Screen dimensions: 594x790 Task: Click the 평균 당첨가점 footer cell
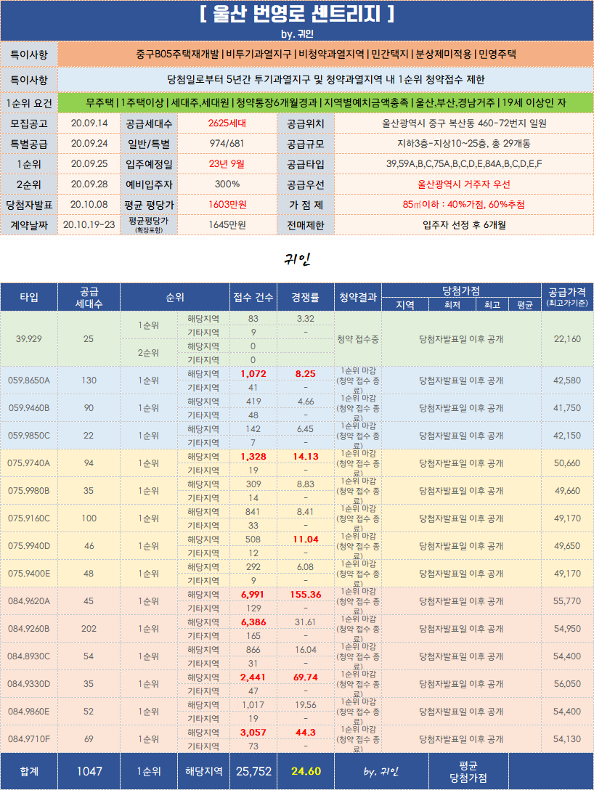(x=468, y=771)
